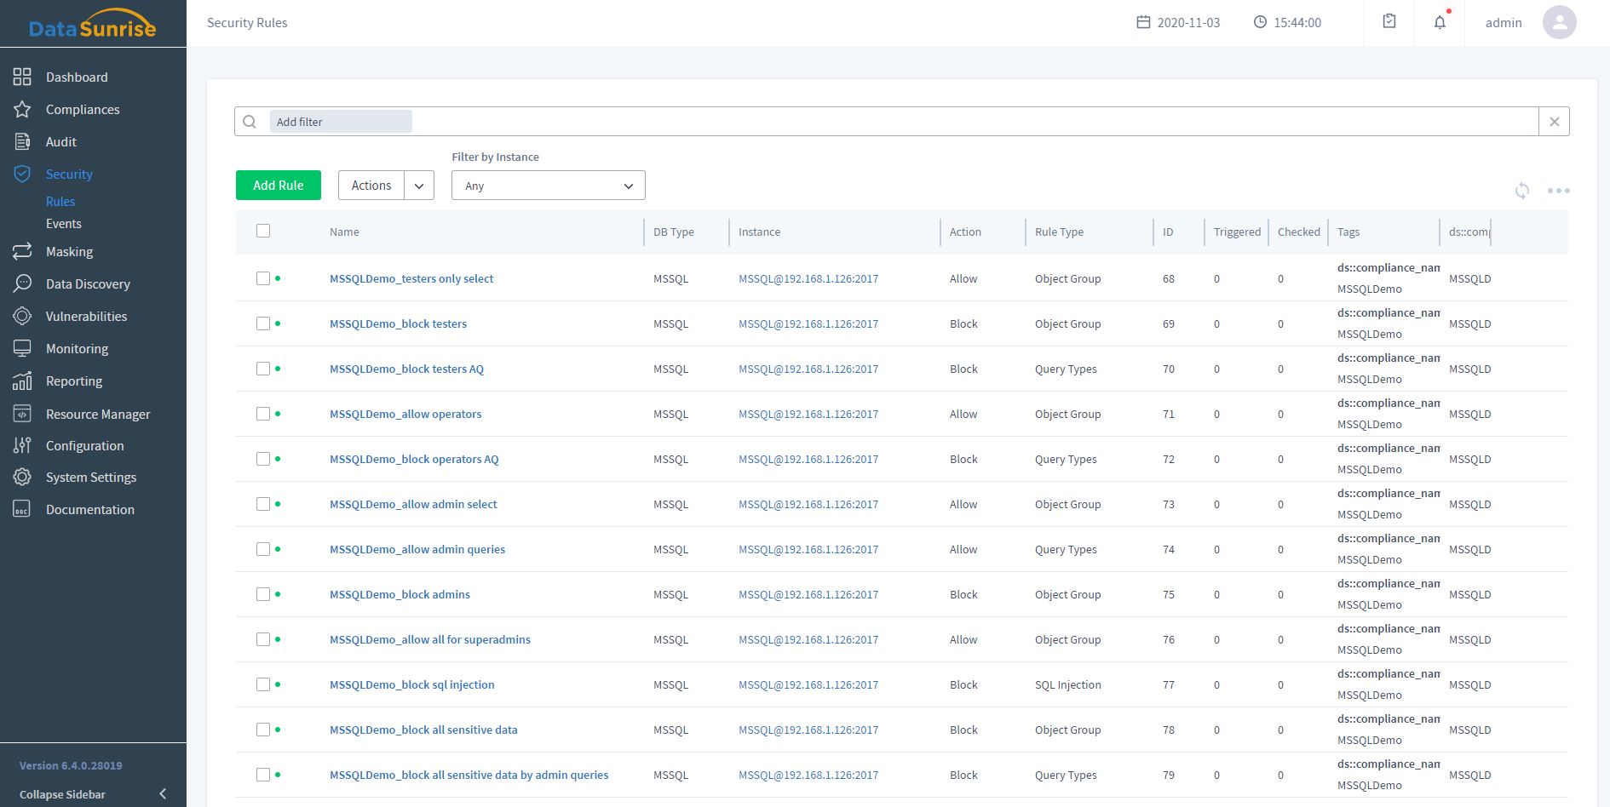Select checkbox for MSSQLDemo_block sql injection
This screenshot has width=1610, height=807.
pos(263,684)
